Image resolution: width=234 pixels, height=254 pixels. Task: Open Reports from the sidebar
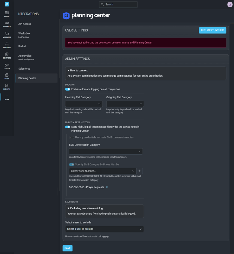pyautogui.click(x=7, y=87)
